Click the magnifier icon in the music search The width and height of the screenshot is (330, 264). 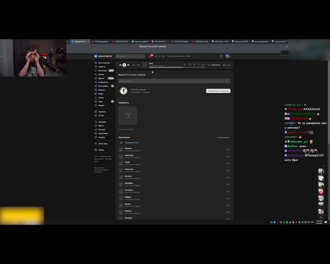coord(227,81)
